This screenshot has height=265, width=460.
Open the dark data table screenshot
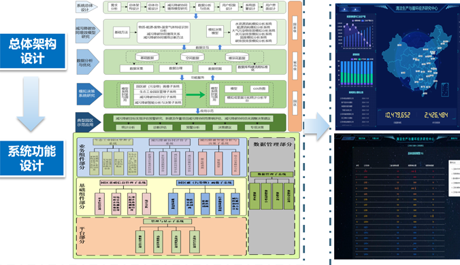click(397, 197)
